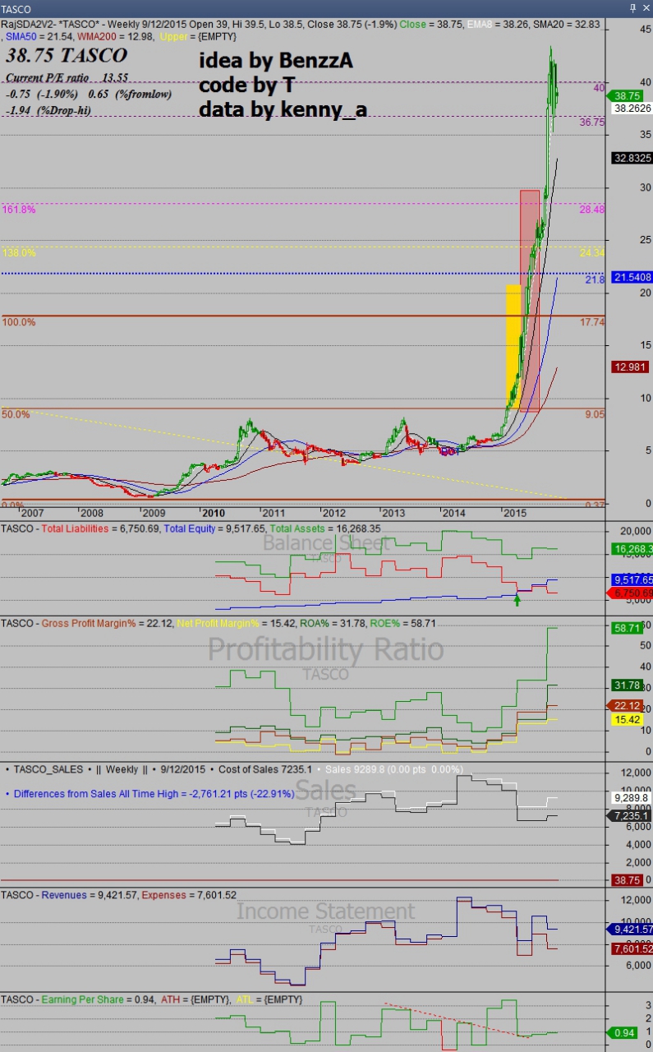Select the red 6,750.69 liabilities axis label

click(631, 593)
